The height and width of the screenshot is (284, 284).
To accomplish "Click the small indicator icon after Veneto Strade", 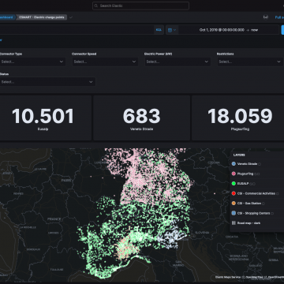I will pos(260,164).
